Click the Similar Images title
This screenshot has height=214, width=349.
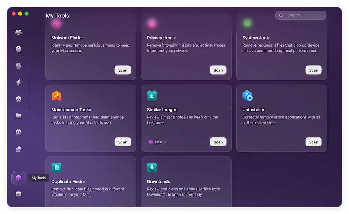[x=162, y=110]
